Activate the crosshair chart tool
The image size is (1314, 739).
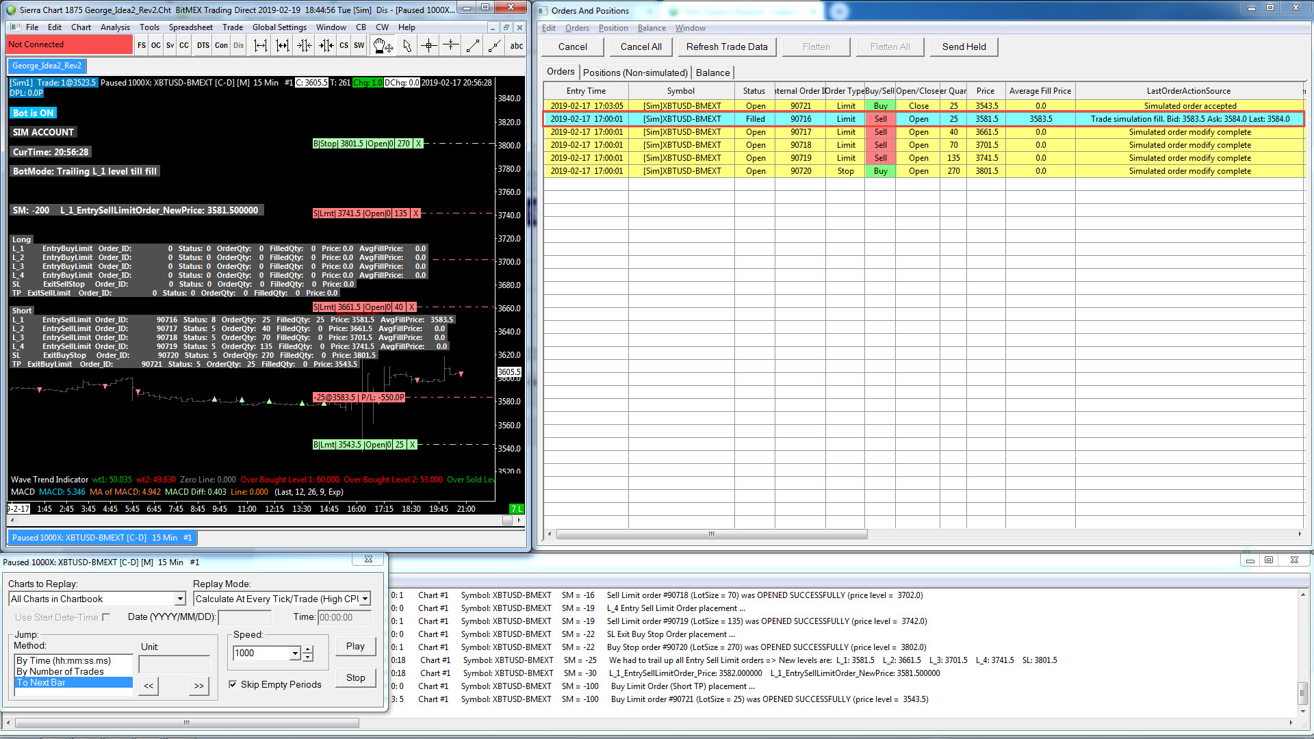[429, 46]
